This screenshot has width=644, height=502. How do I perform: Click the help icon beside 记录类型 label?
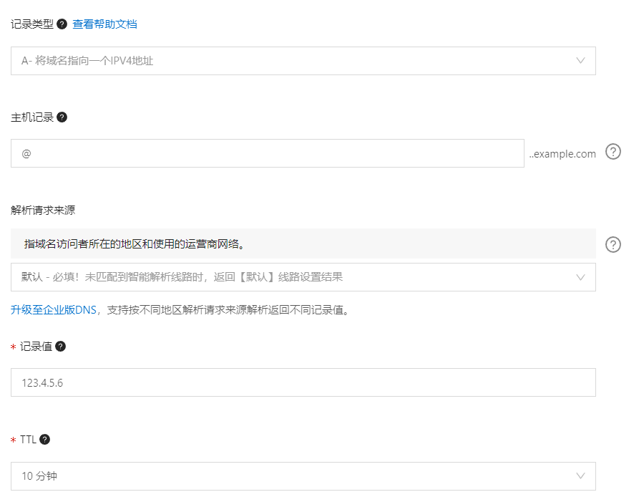tap(62, 24)
